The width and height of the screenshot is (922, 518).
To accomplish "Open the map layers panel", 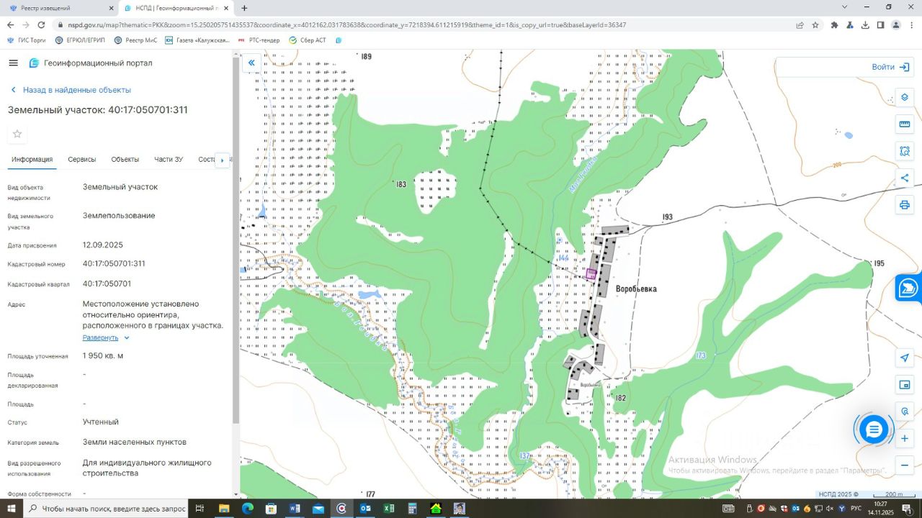I will (x=905, y=98).
